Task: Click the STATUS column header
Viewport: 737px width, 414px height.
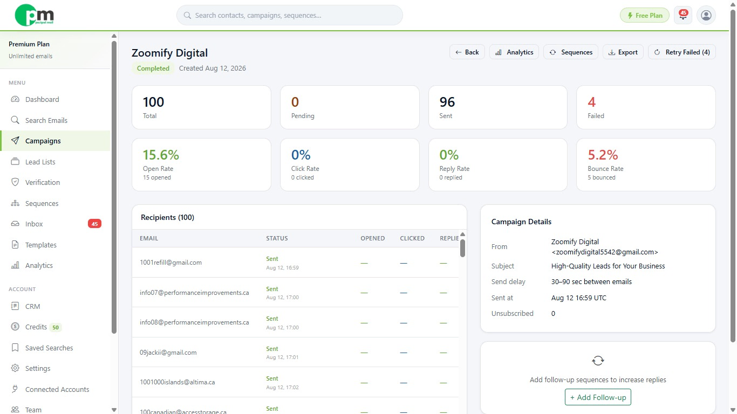Action: pos(277,238)
